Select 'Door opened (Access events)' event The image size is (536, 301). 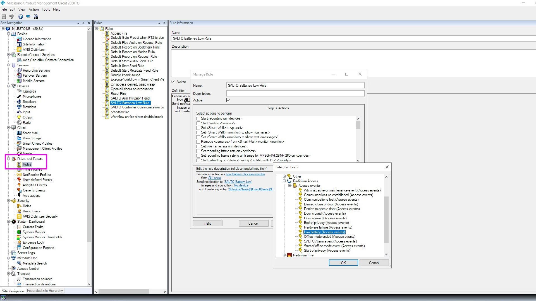point(325,218)
